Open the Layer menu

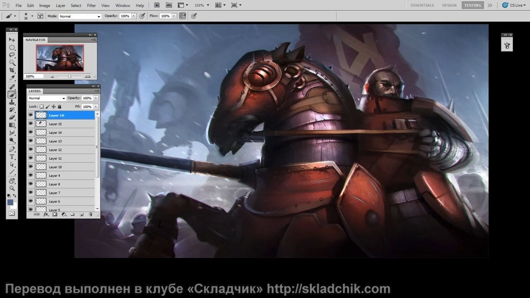tap(61, 5)
